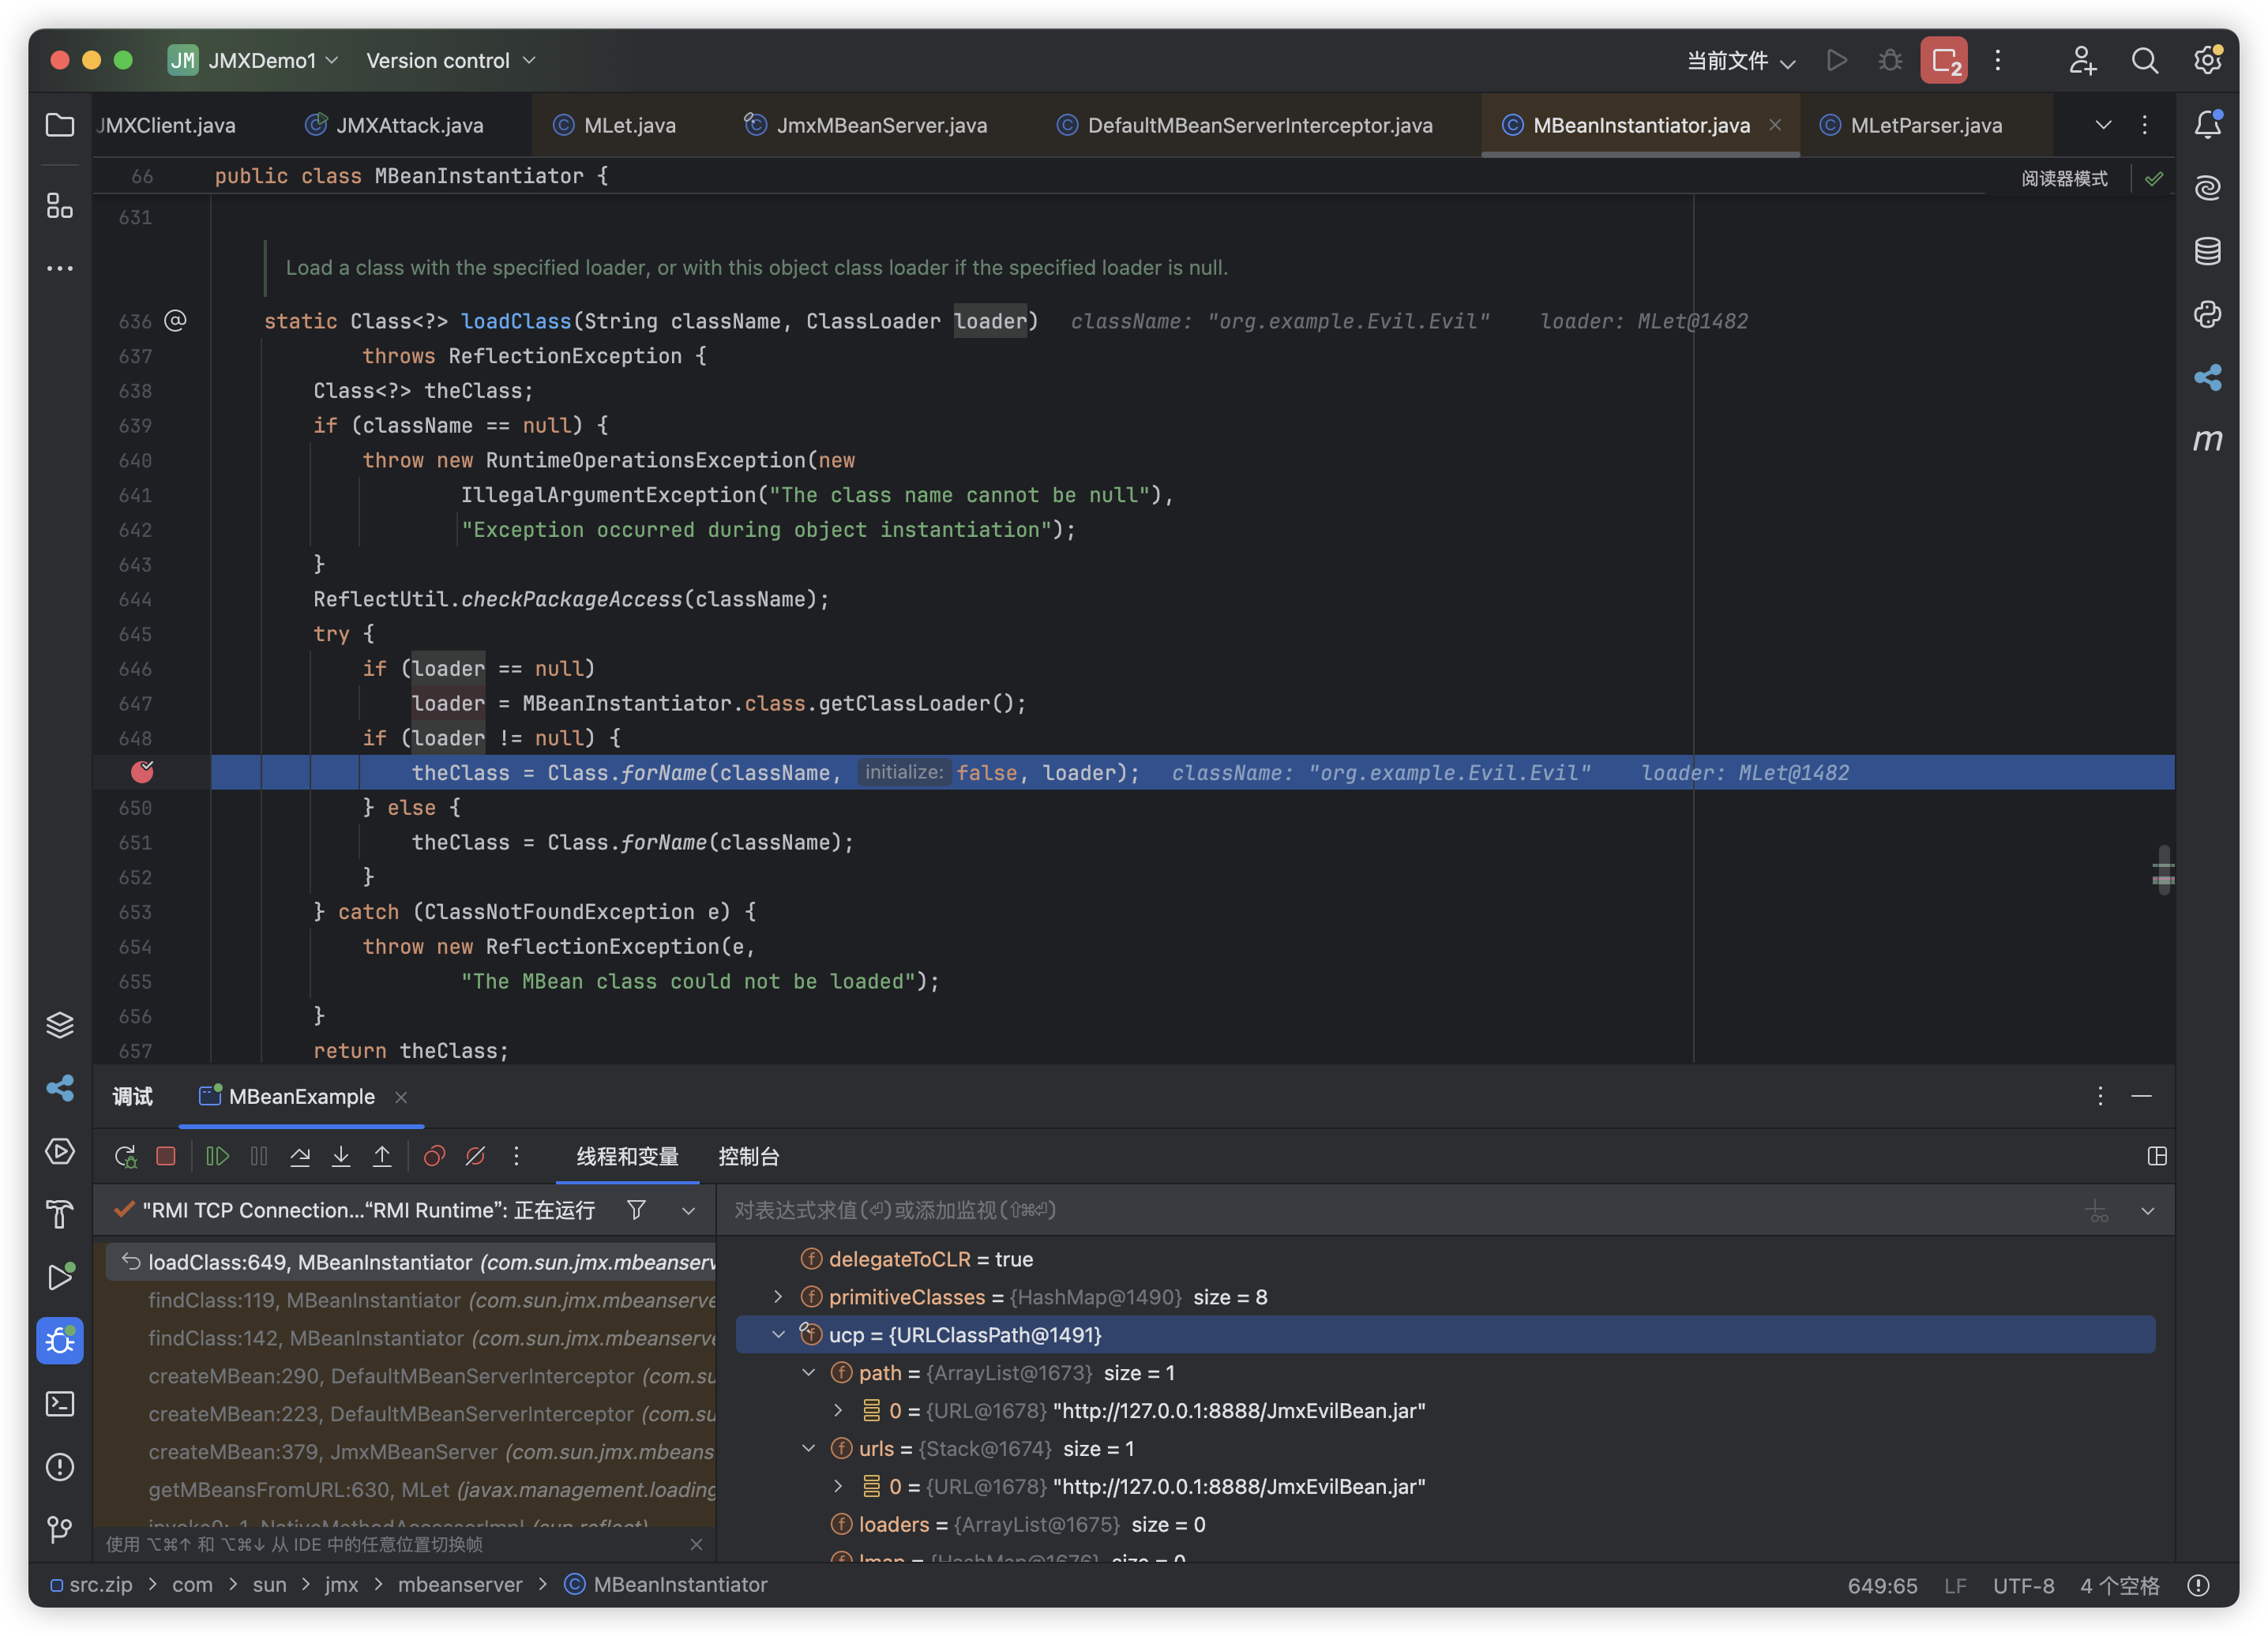This screenshot has width=2268, height=1636.
Task: Click the mbeanserver breadcrumb
Action: tap(460, 1584)
